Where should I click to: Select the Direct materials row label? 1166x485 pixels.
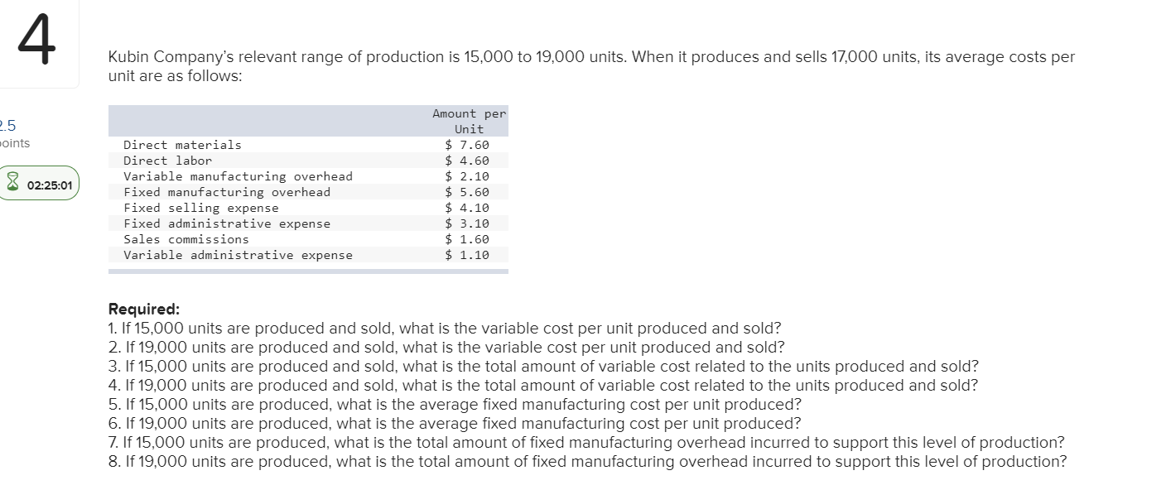pyautogui.click(x=182, y=145)
